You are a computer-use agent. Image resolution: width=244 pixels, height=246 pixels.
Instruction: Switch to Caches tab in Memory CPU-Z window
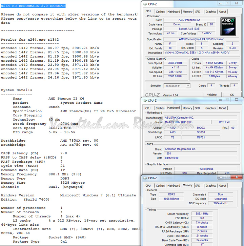160,186
